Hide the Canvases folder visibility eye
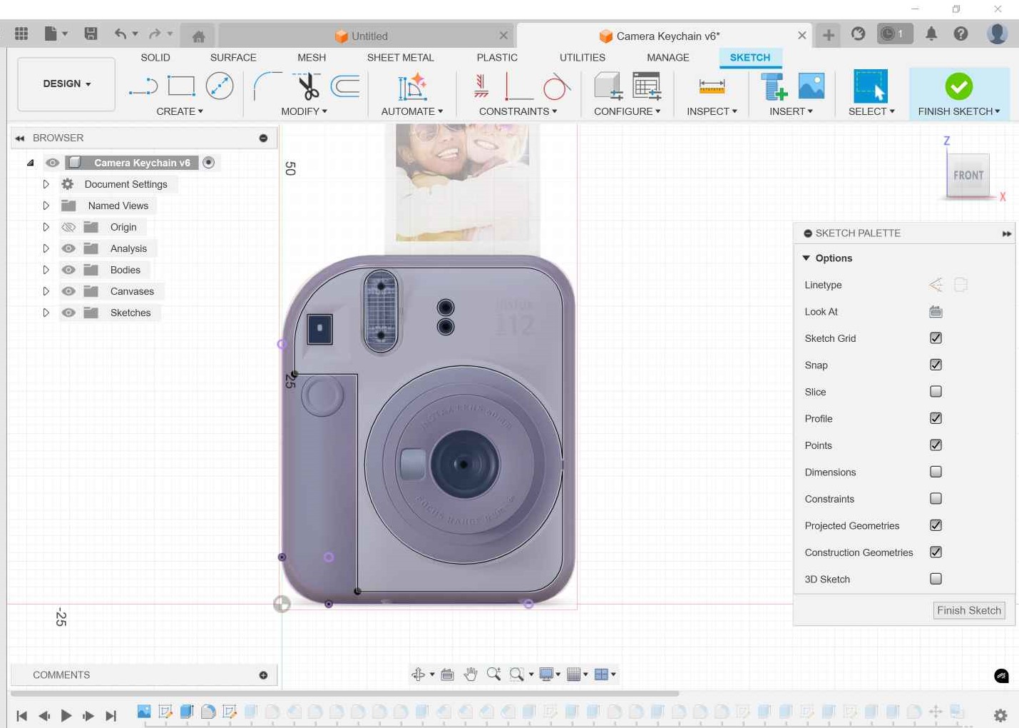Image resolution: width=1019 pixels, height=728 pixels. point(68,291)
